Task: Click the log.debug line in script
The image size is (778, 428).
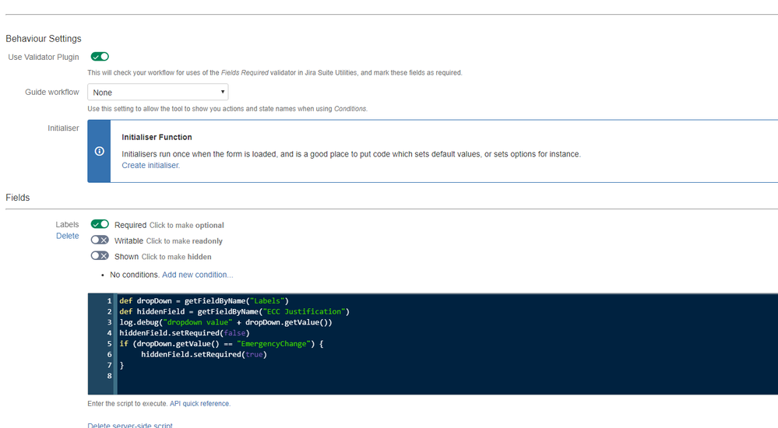Action: pos(226,322)
